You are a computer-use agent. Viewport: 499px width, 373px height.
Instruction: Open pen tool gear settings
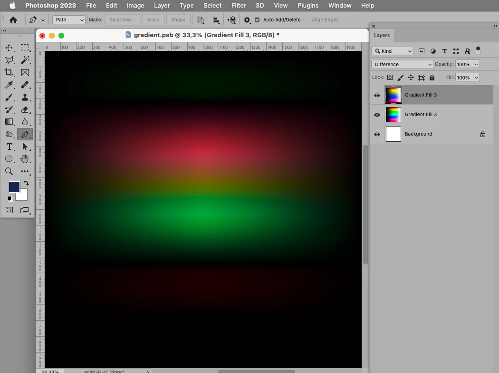(247, 20)
